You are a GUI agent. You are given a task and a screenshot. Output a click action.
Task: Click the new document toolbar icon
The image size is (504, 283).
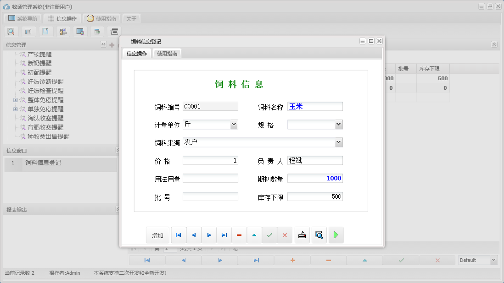(x=45, y=31)
